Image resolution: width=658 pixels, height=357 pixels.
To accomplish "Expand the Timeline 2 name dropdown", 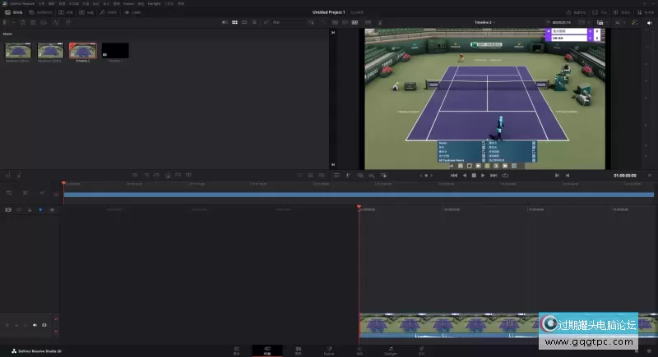I will 487,22.
